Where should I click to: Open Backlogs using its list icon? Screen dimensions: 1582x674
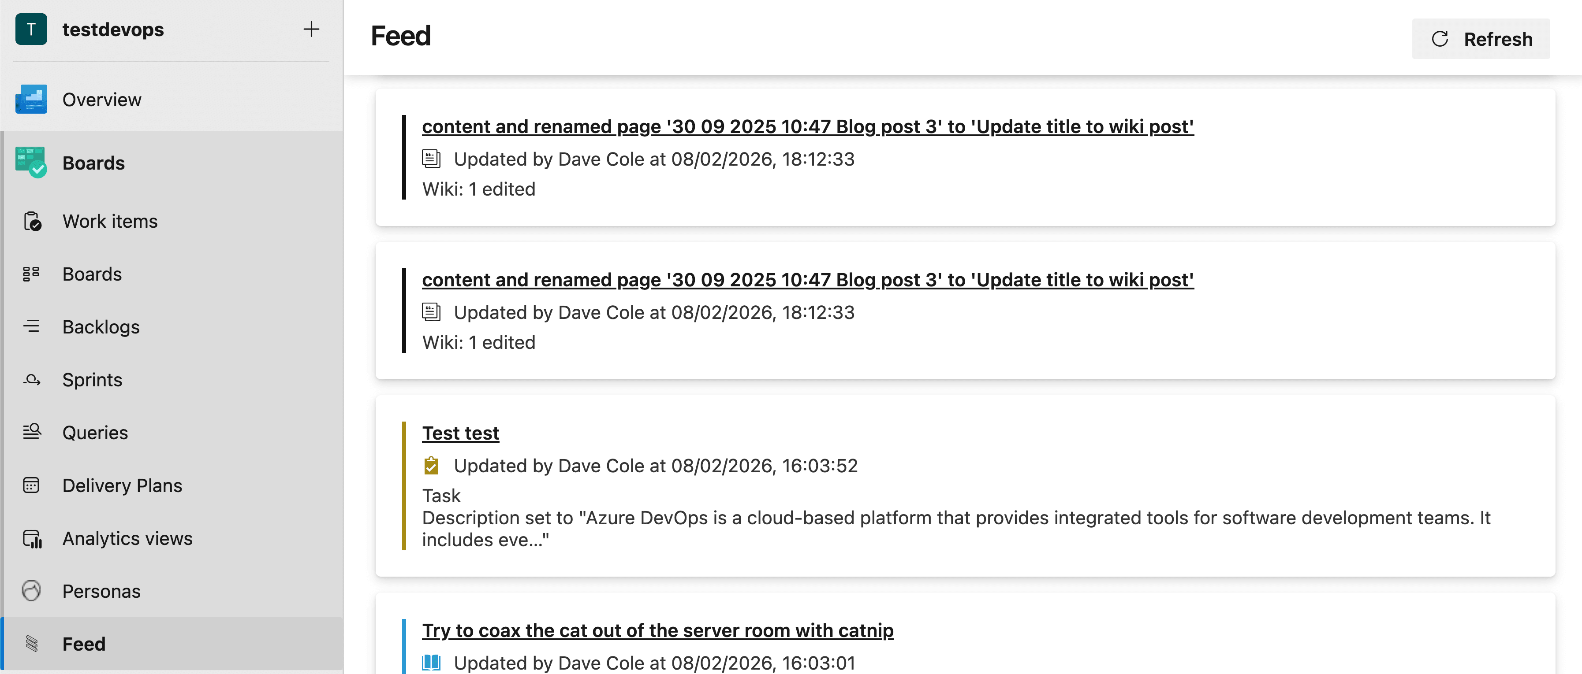pos(31,326)
